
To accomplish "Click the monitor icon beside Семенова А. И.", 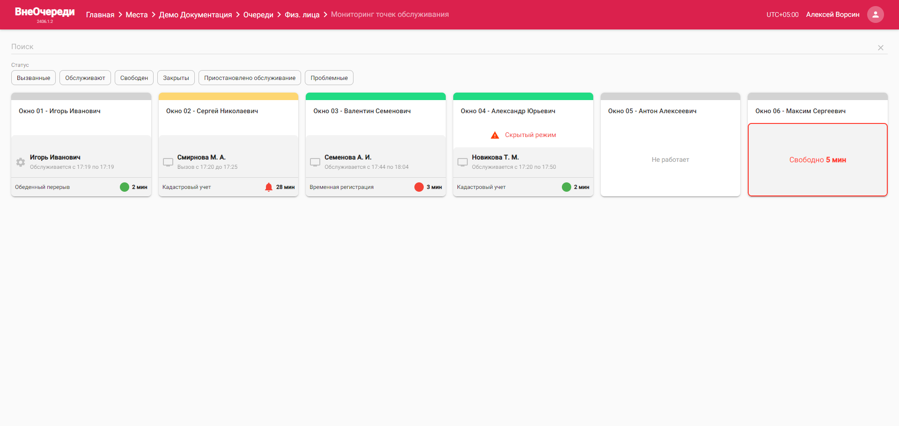I will click(315, 162).
